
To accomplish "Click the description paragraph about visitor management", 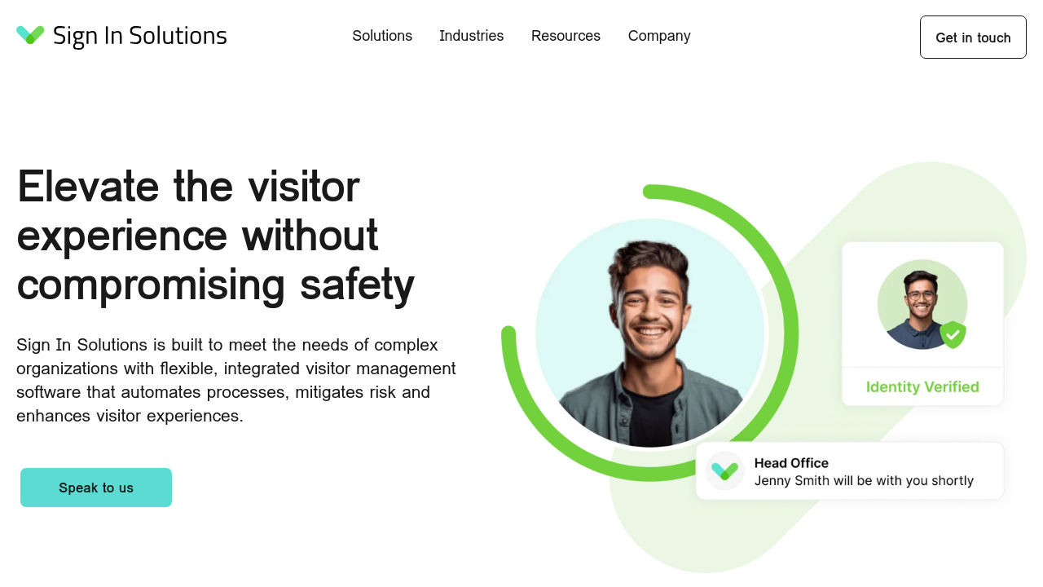I will pyautogui.click(x=236, y=380).
